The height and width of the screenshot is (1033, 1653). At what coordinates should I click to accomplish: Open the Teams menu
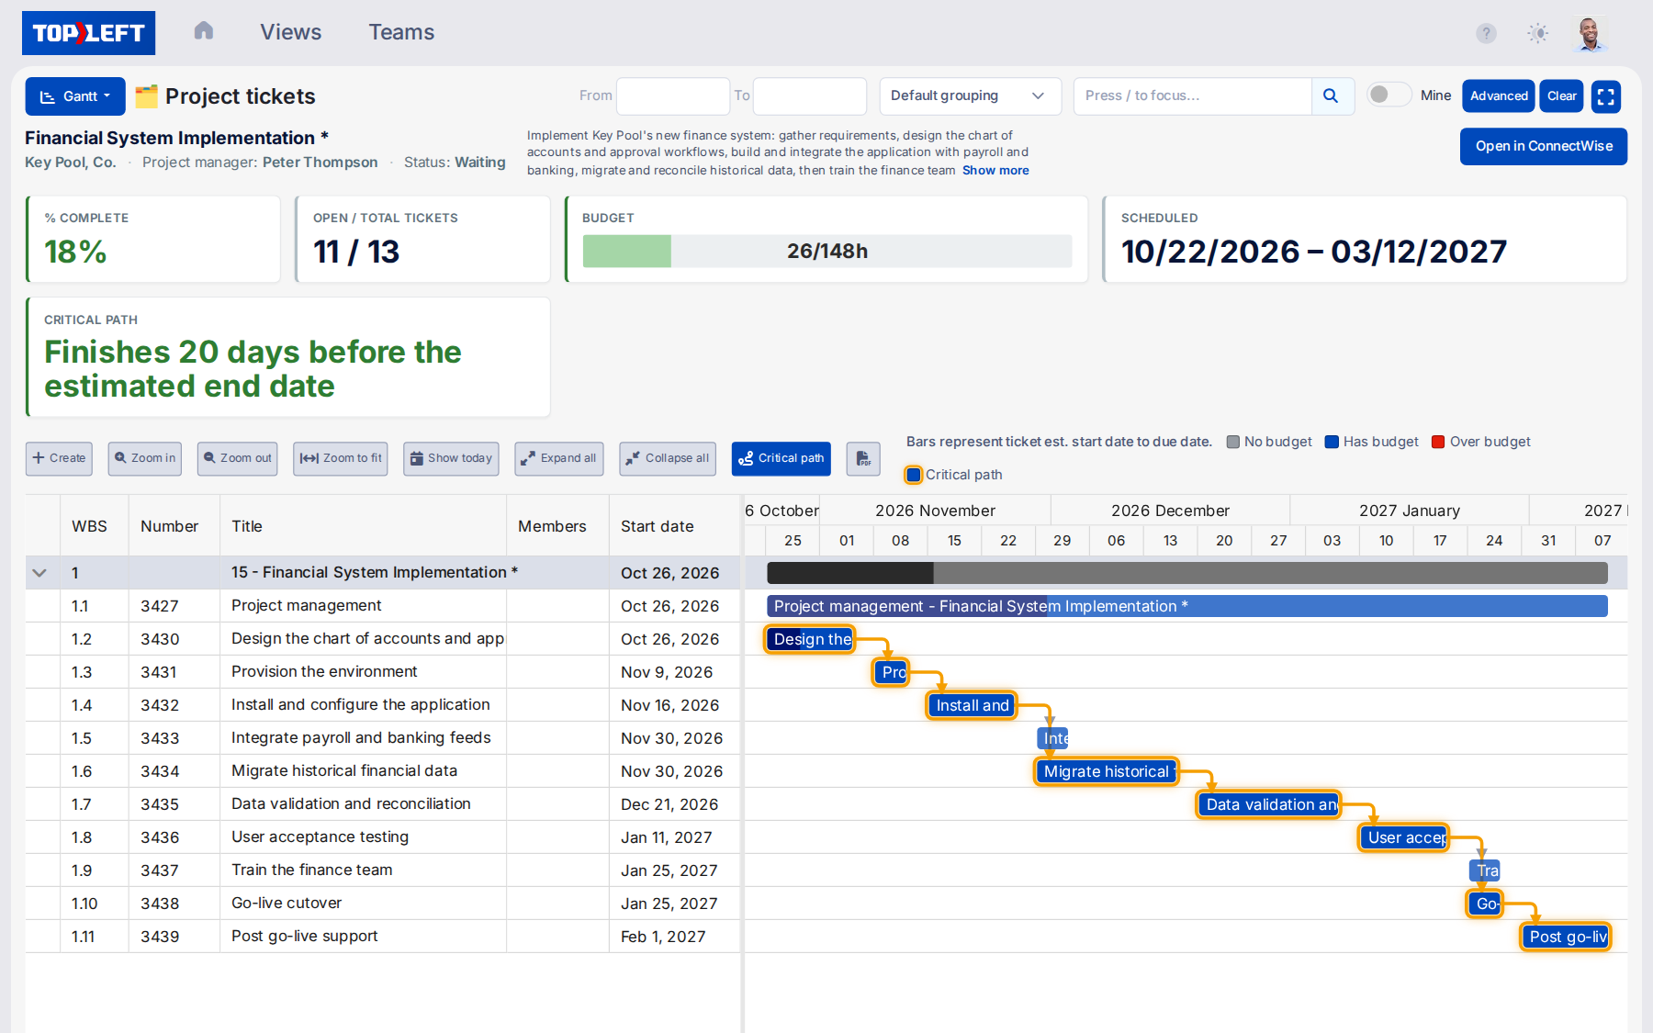pos(401,32)
